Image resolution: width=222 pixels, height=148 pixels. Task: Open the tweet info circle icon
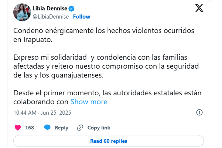coord(199,112)
